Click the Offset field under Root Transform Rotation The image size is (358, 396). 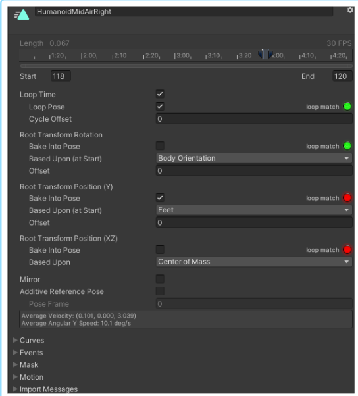[x=254, y=171]
